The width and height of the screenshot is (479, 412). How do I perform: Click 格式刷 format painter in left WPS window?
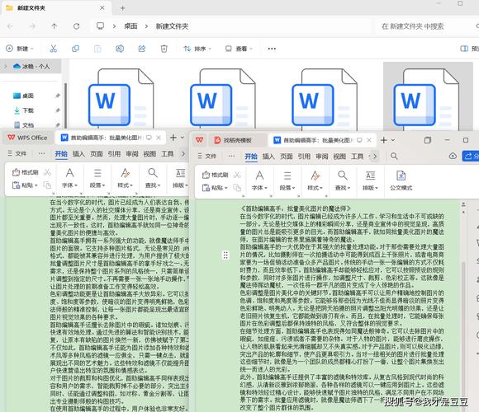click(26, 172)
